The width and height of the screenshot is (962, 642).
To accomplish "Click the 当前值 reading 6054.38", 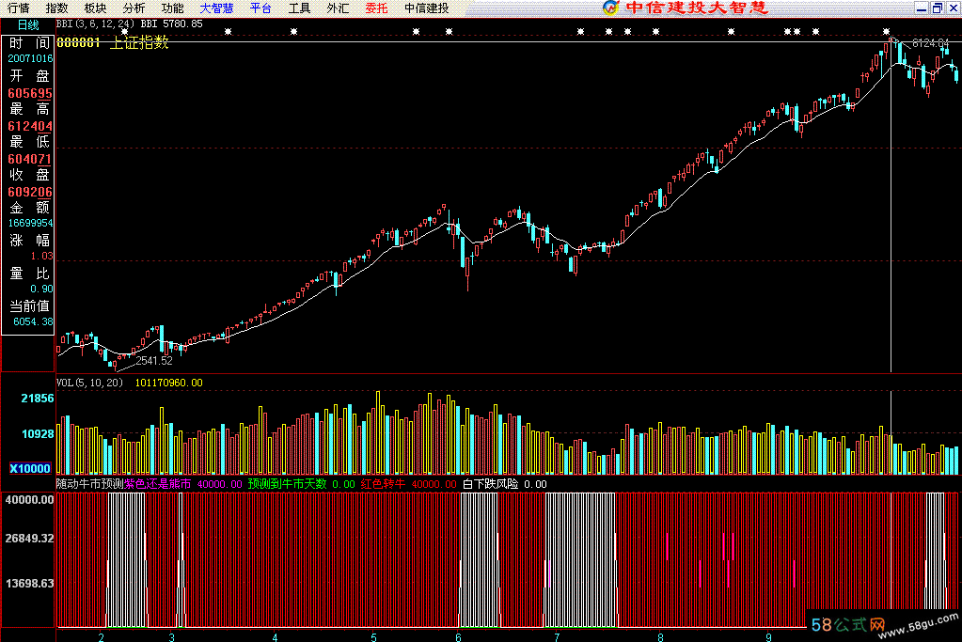I will pos(33,321).
